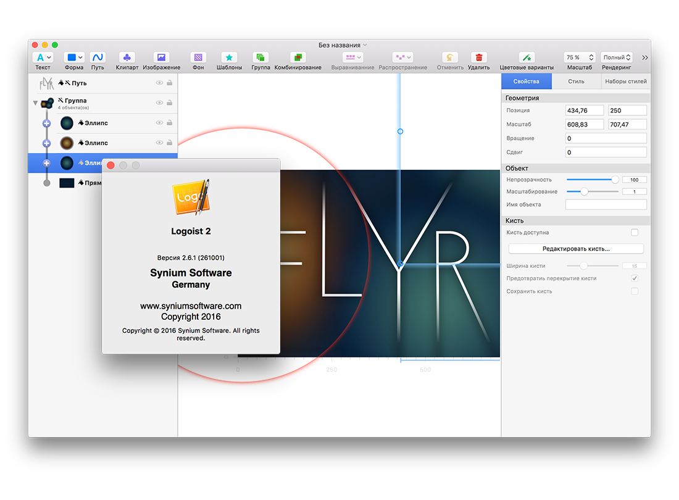Click the plus node beside first Эллипс
This screenshot has width=679, height=500.
47,123
